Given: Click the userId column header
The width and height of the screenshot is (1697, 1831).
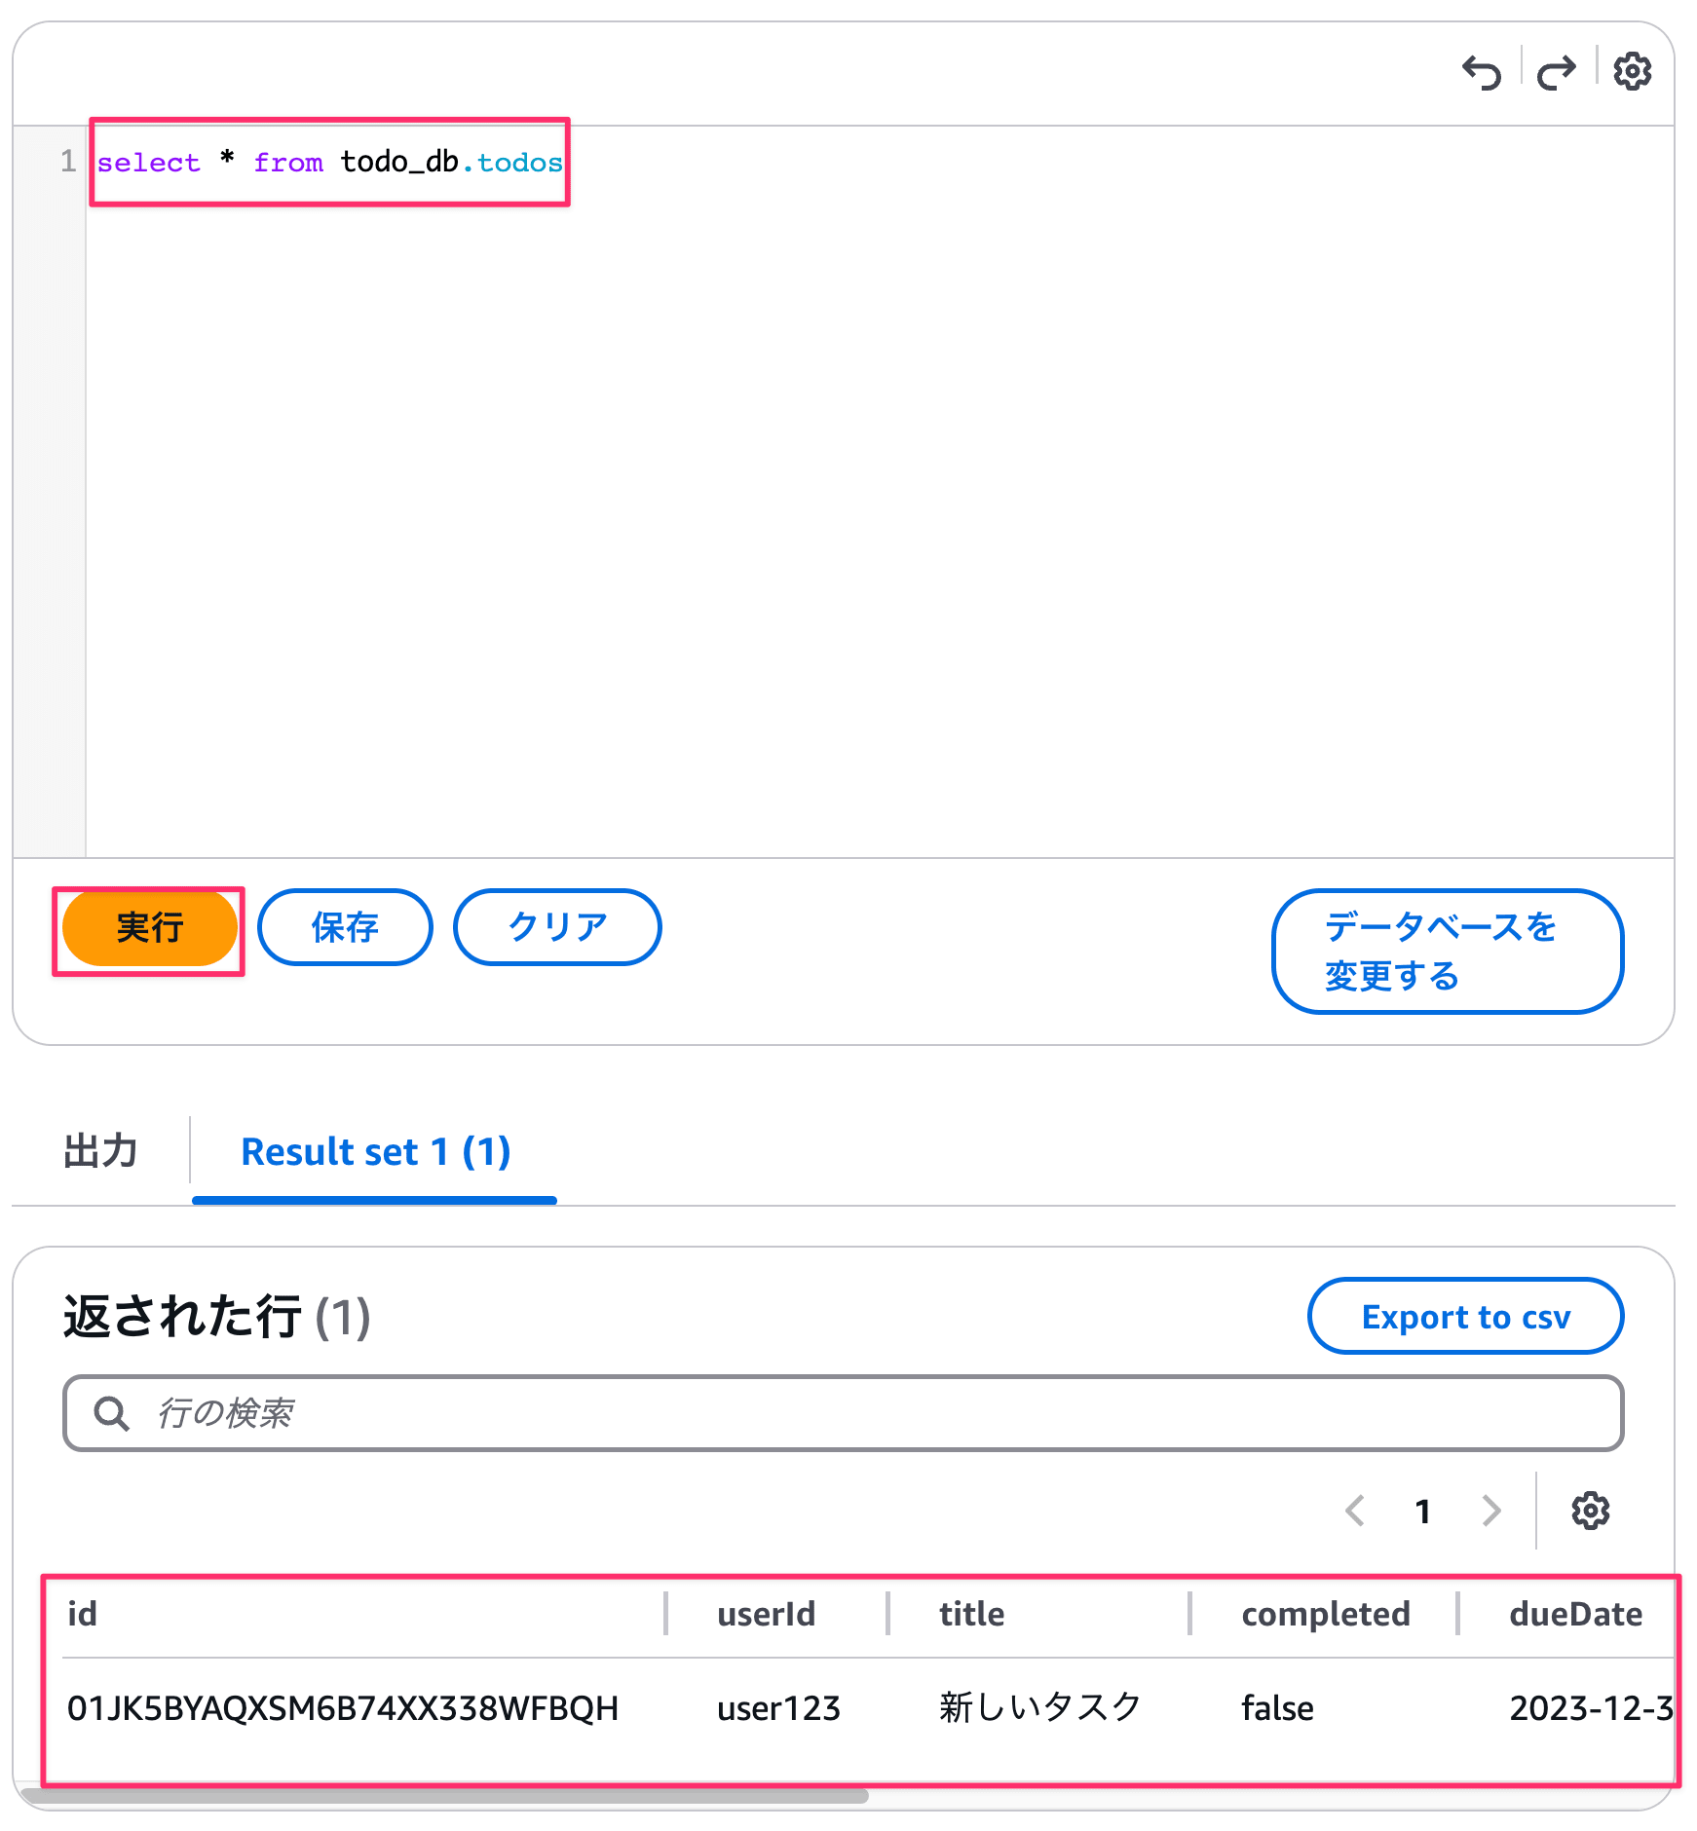Looking at the screenshot, I should (x=766, y=1614).
